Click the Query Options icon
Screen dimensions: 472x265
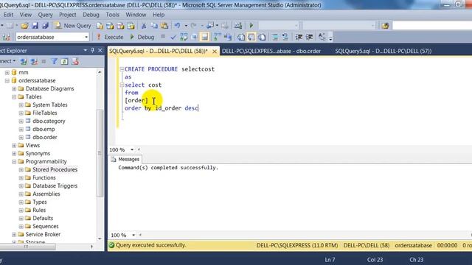click(x=194, y=38)
